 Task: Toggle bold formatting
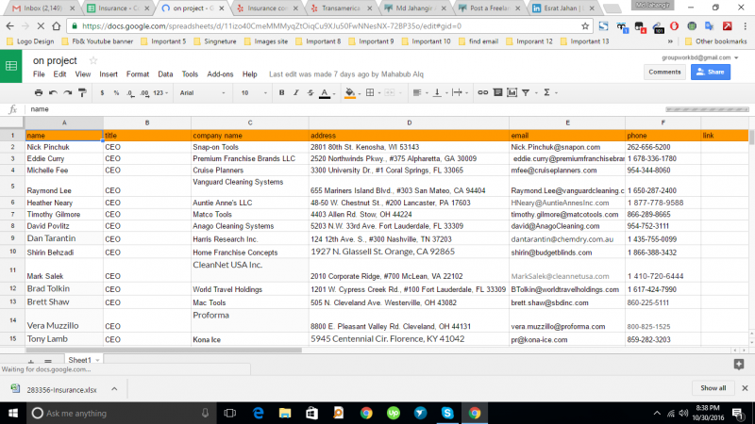pyautogui.click(x=281, y=92)
